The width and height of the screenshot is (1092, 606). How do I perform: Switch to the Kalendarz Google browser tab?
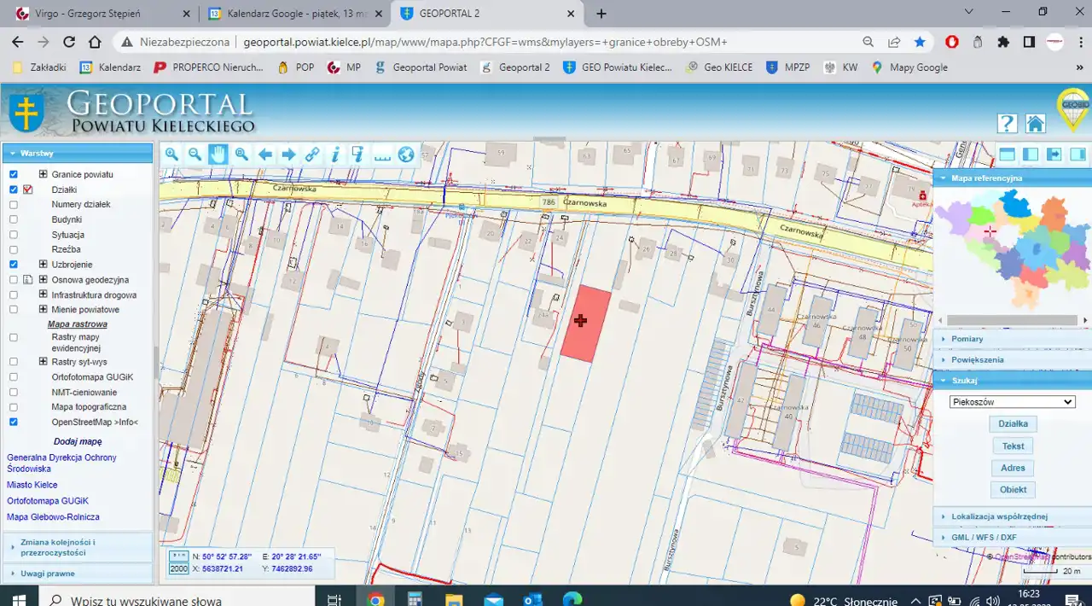(294, 14)
